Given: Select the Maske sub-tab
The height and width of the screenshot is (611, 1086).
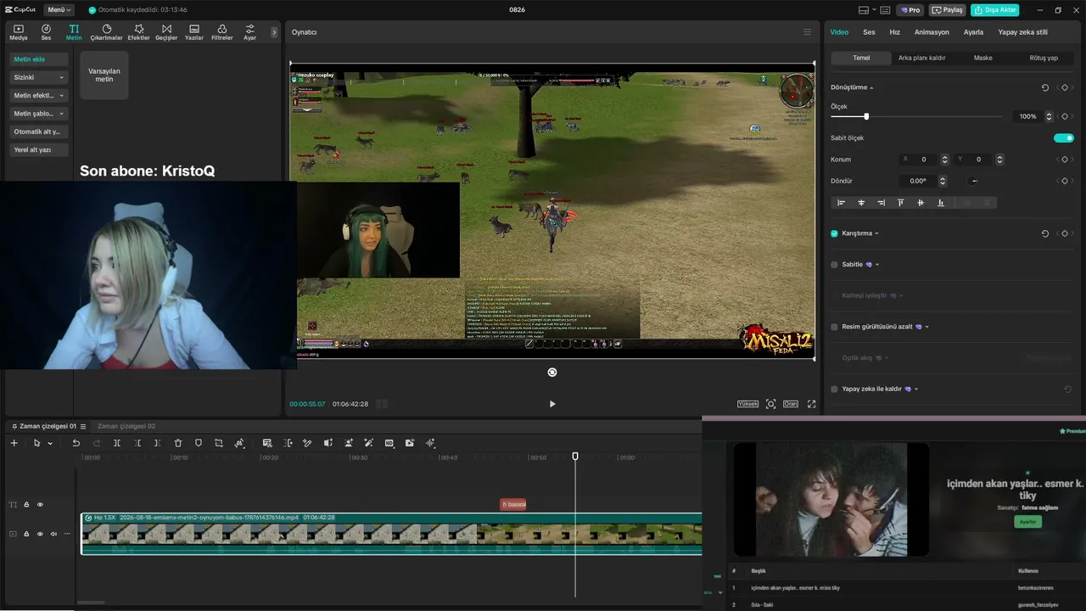Looking at the screenshot, I should (x=982, y=58).
